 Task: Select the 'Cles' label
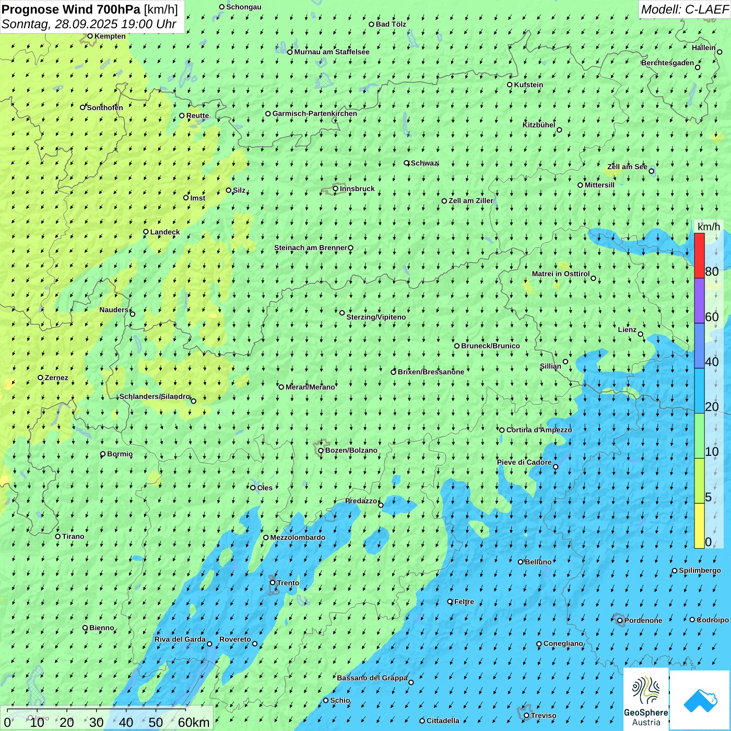click(265, 488)
